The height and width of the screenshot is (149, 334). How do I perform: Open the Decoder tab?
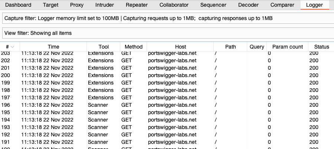pyautogui.click(x=249, y=5)
